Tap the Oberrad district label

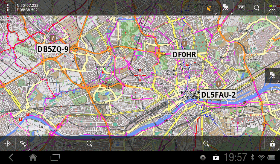click(x=242, y=116)
